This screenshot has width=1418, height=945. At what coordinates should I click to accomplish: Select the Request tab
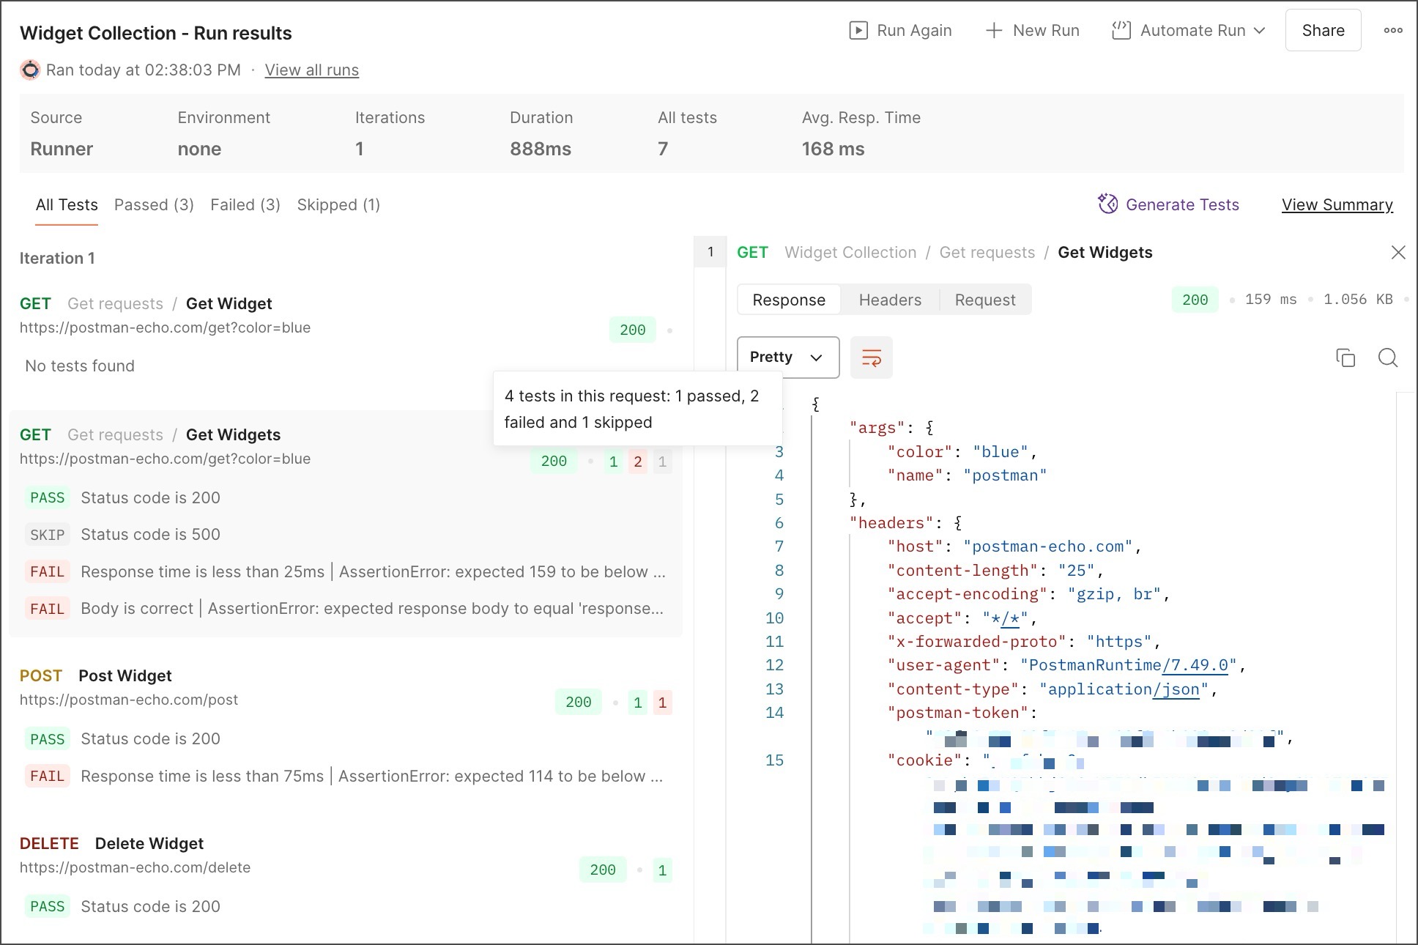(984, 300)
